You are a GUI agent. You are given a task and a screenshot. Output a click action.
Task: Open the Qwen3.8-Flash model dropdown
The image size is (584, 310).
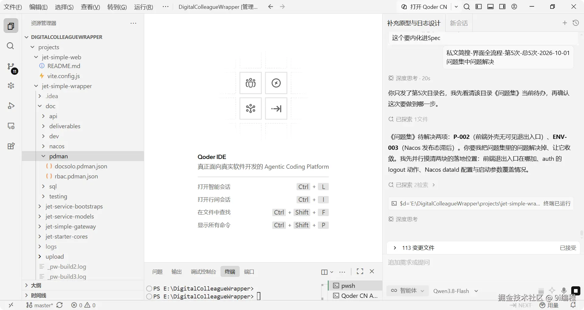coord(456,291)
